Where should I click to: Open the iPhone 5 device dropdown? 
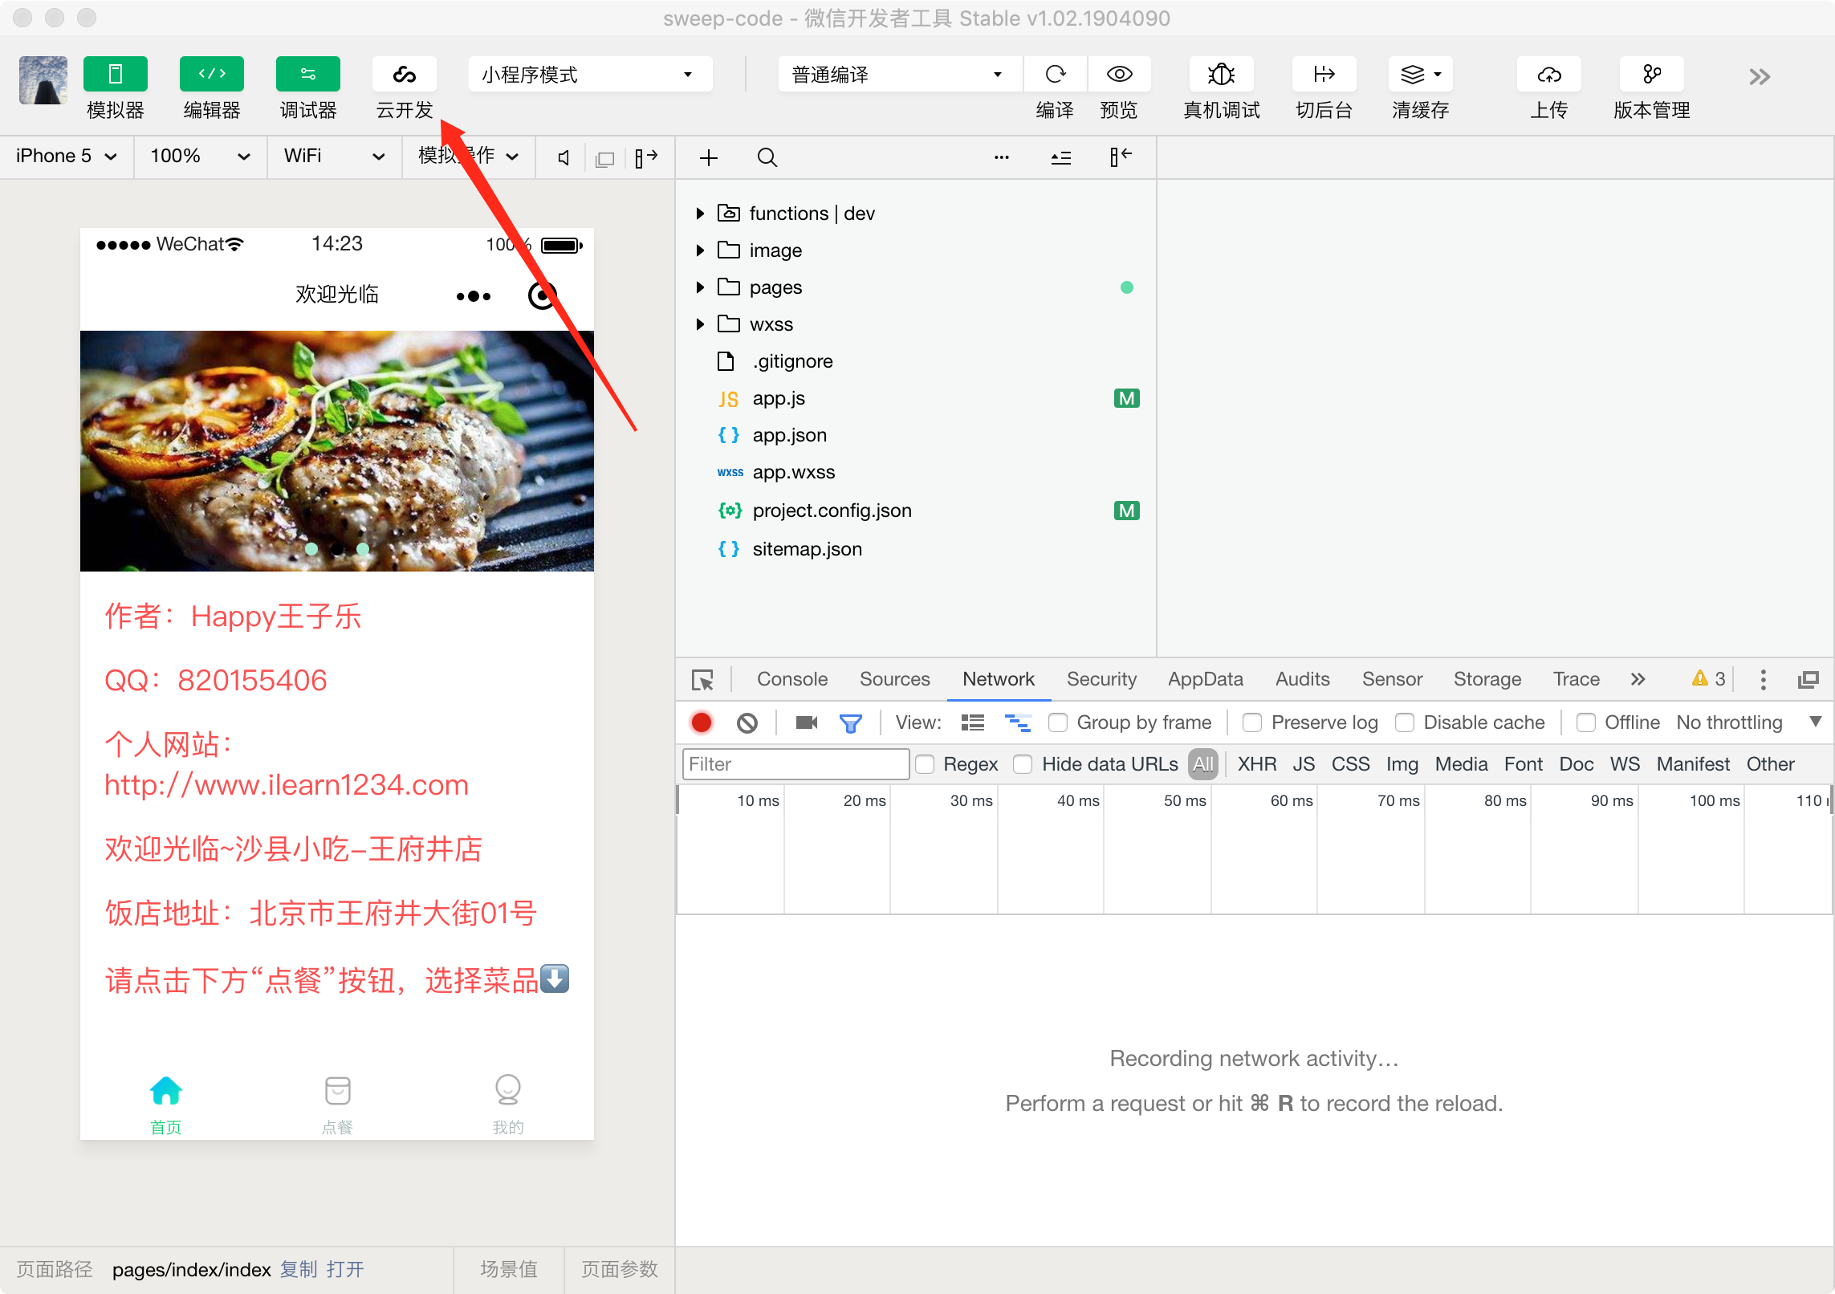pyautogui.click(x=67, y=156)
